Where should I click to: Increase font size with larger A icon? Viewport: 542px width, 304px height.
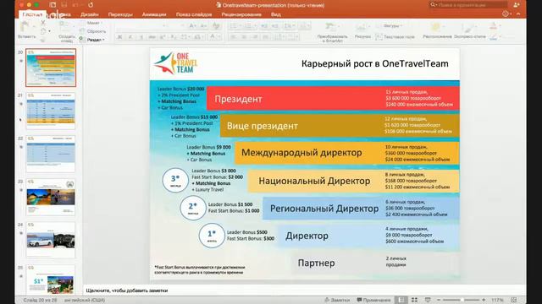pyautogui.click(x=192, y=26)
